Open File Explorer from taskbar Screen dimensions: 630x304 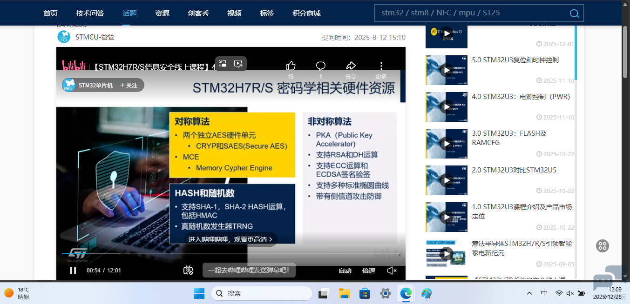point(344,293)
